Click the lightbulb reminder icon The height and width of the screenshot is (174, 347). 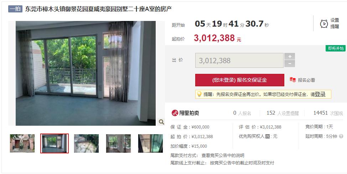(199, 94)
